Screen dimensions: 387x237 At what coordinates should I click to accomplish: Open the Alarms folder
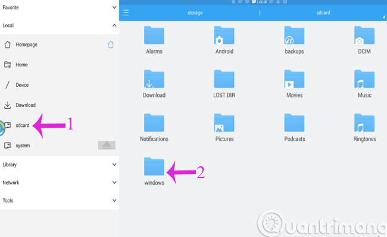click(x=154, y=40)
